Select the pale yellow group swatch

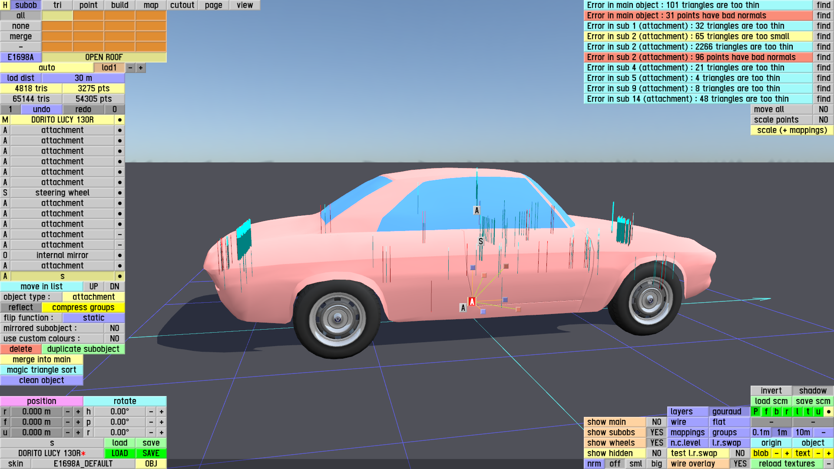[57, 16]
